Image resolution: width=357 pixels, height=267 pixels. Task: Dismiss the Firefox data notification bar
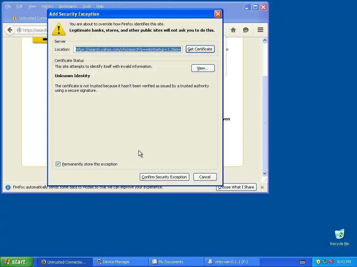262,187
